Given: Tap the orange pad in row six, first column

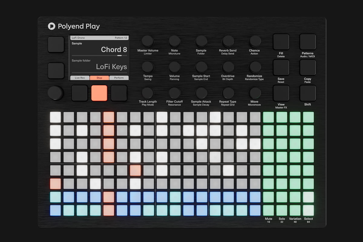Looking at the screenshot, I should coord(55,184).
